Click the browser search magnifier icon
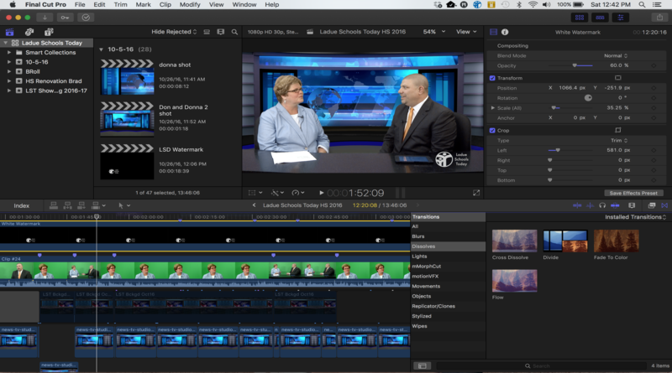672x373 pixels. (x=234, y=32)
